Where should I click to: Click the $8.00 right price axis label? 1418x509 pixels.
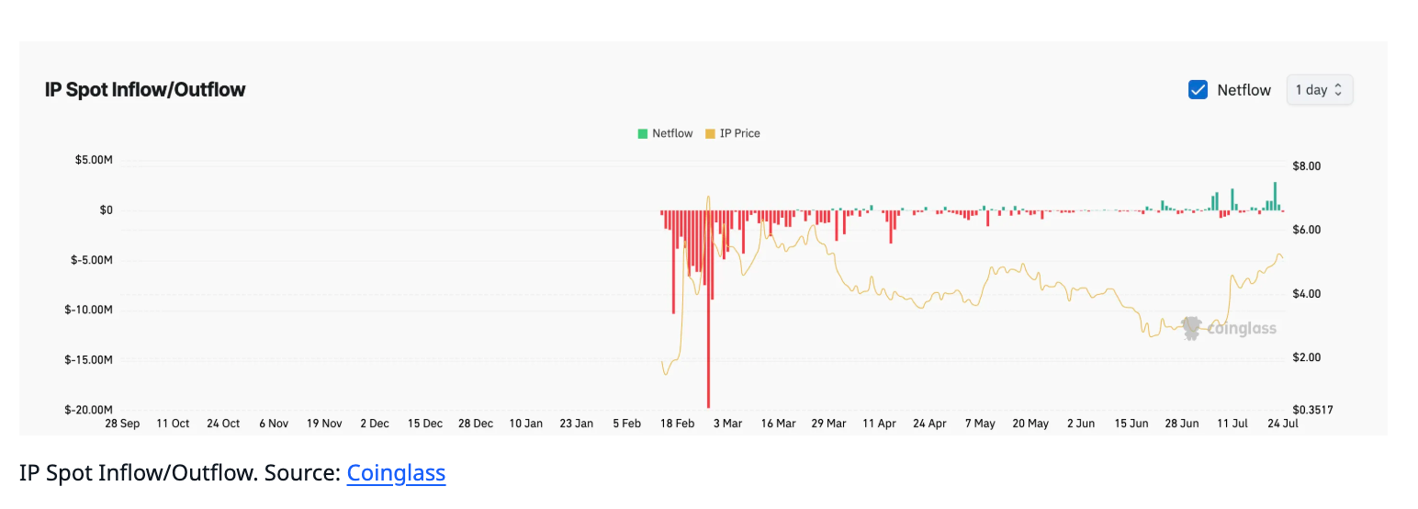[1306, 166]
